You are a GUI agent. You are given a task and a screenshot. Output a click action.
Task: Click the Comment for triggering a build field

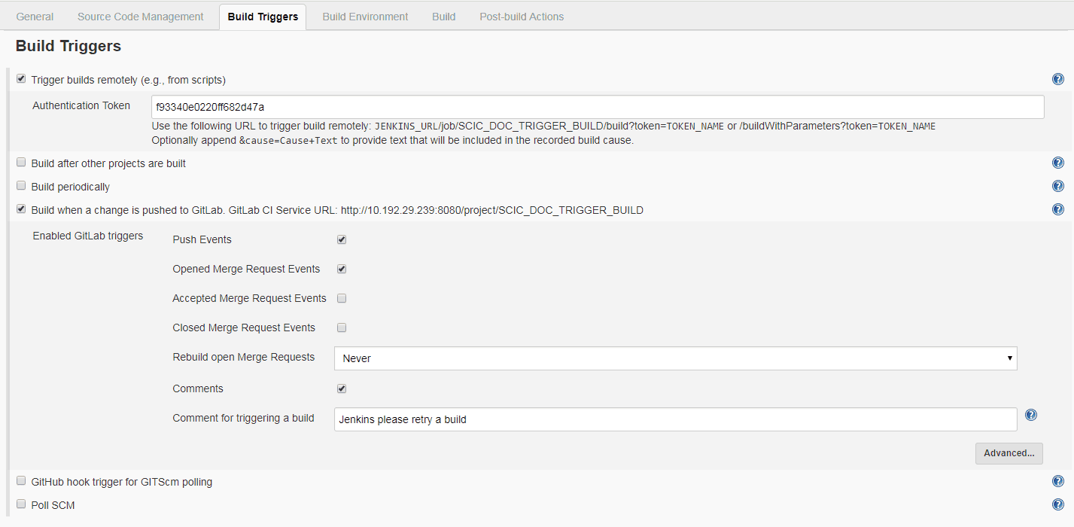point(675,419)
